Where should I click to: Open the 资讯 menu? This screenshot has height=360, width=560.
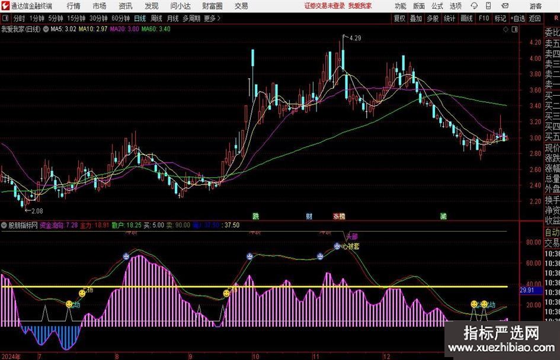click(126, 6)
